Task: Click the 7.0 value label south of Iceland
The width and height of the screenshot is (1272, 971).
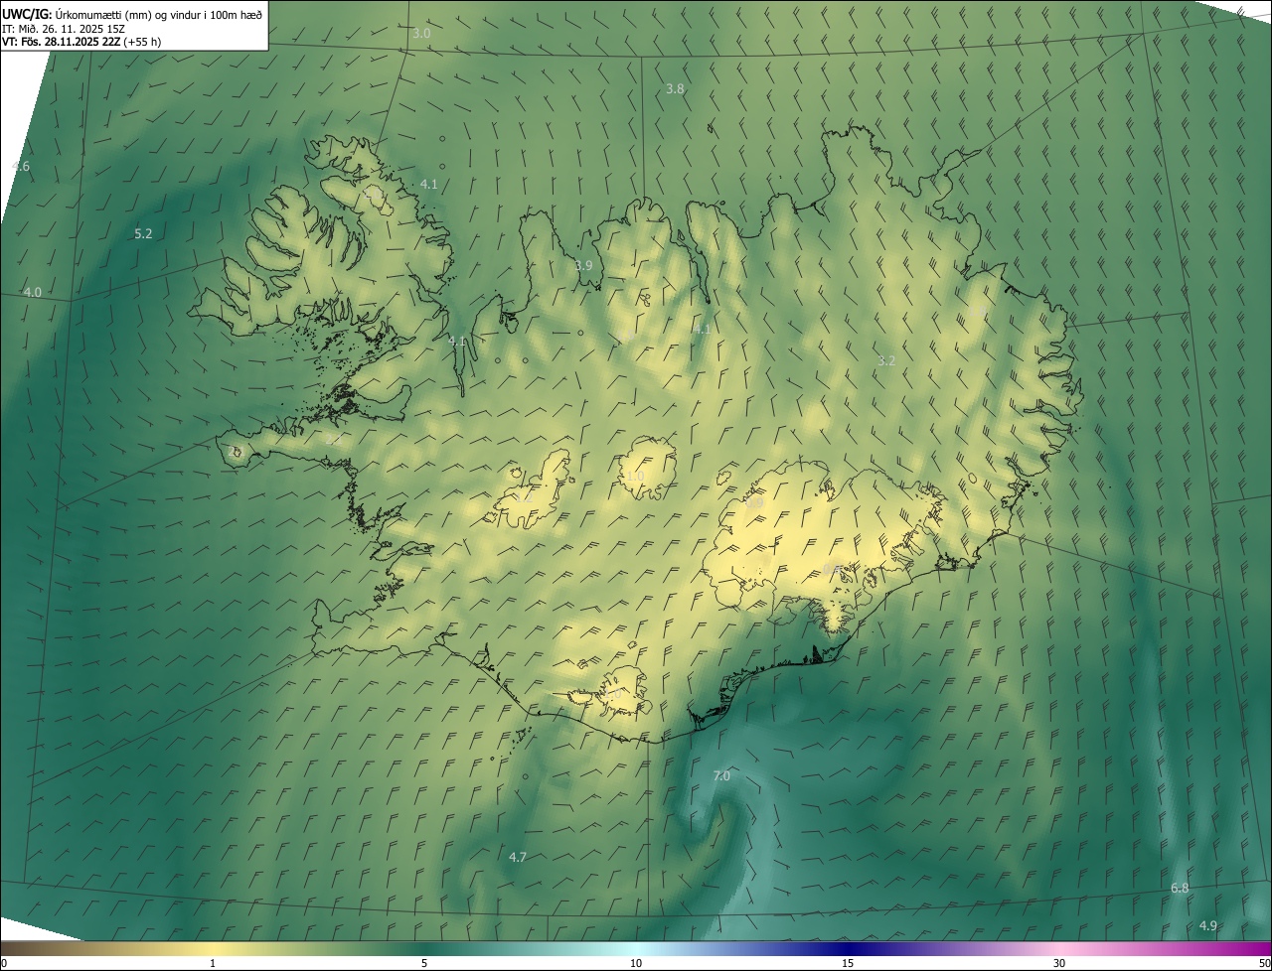Action: tap(721, 776)
